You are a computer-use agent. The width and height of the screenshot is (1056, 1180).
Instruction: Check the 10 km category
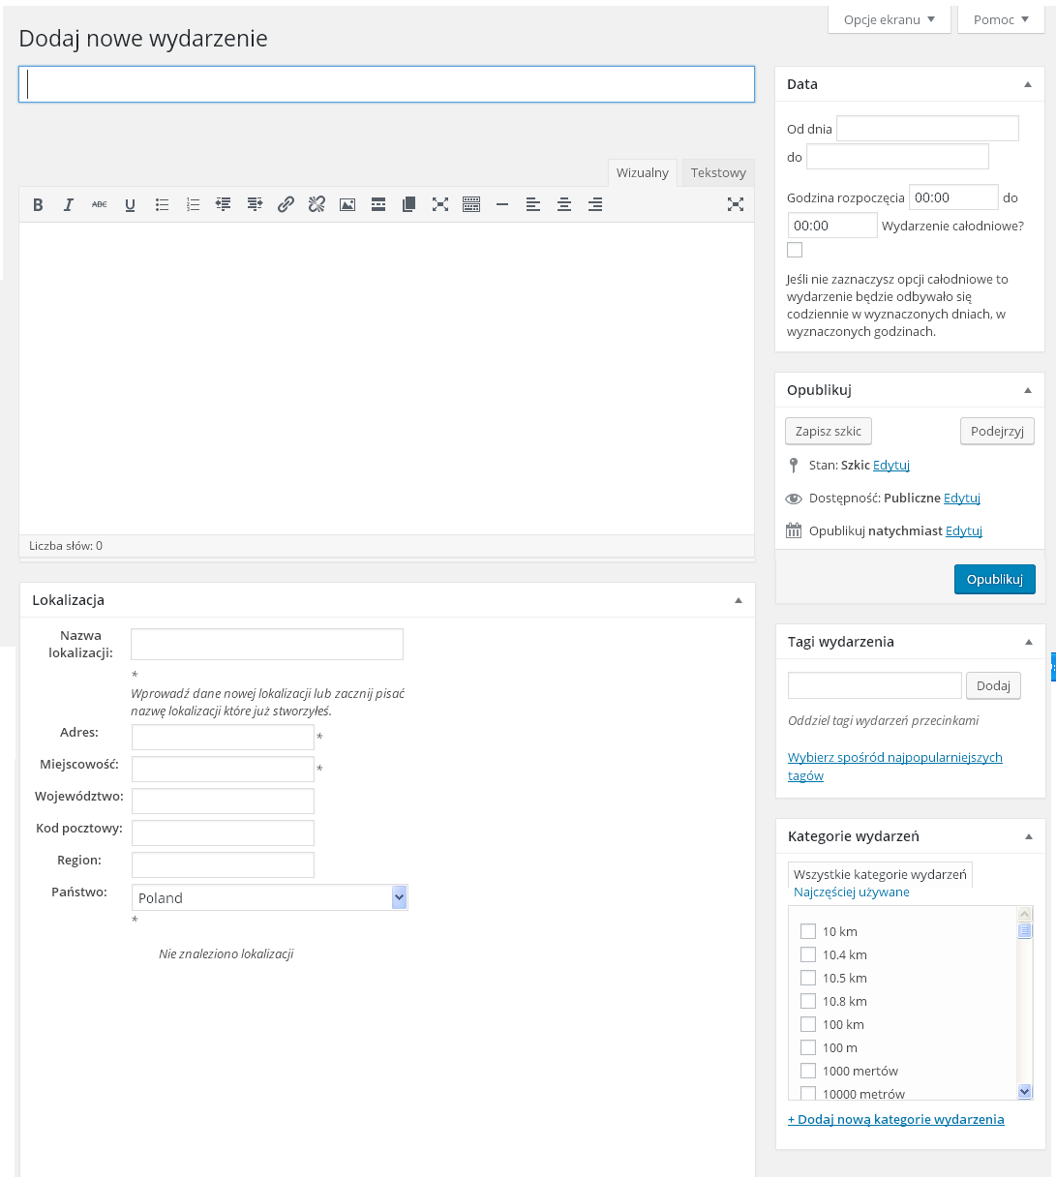point(808,931)
